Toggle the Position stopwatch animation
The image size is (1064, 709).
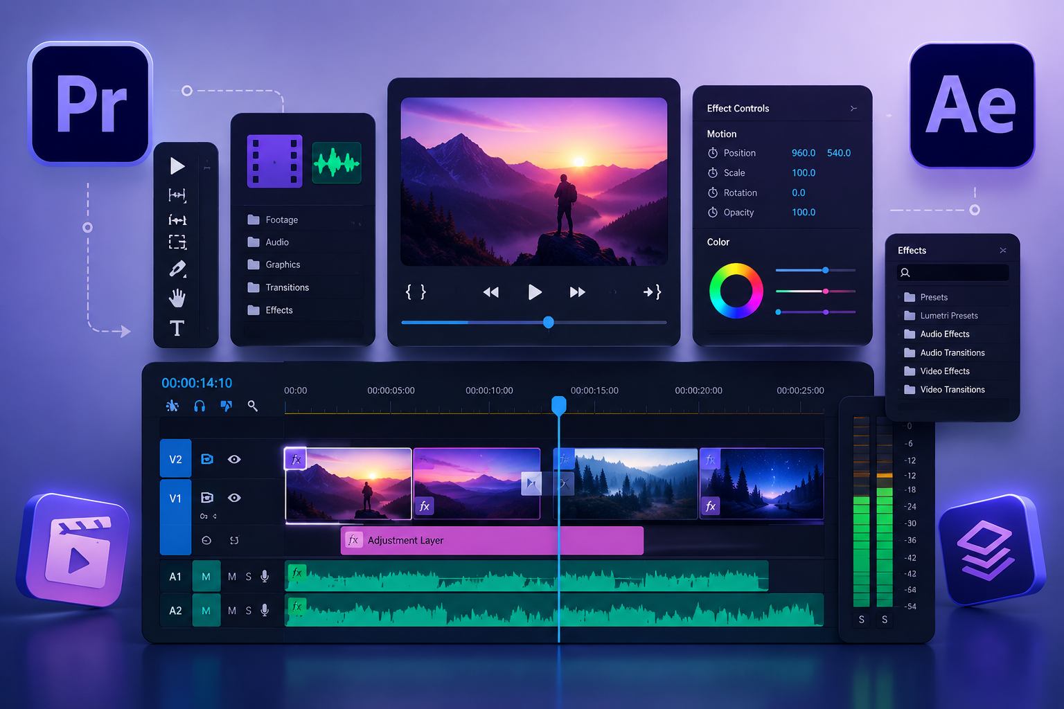coord(713,153)
